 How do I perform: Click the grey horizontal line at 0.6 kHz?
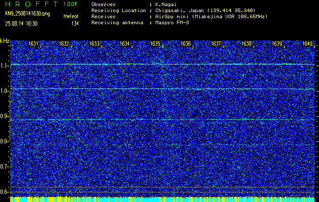point(163,192)
